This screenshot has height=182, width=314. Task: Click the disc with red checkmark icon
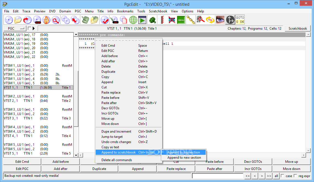[x=104, y=20]
